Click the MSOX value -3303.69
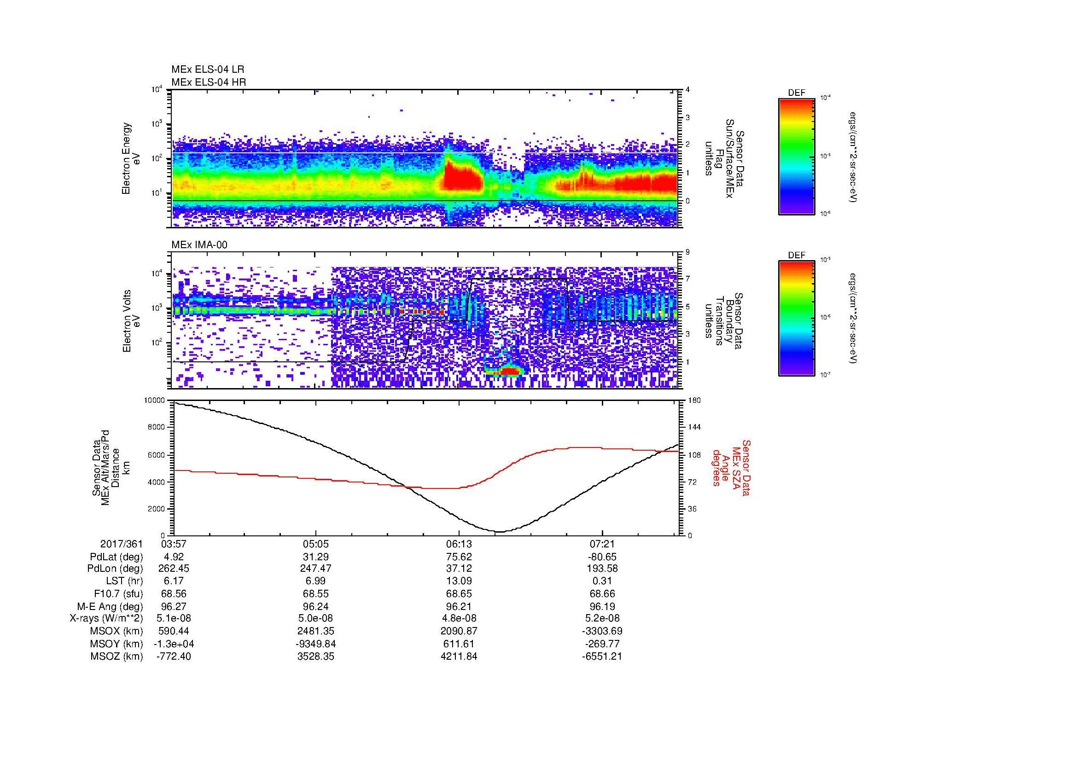Viewport: 1077px width, 761px height. point(602,632)
